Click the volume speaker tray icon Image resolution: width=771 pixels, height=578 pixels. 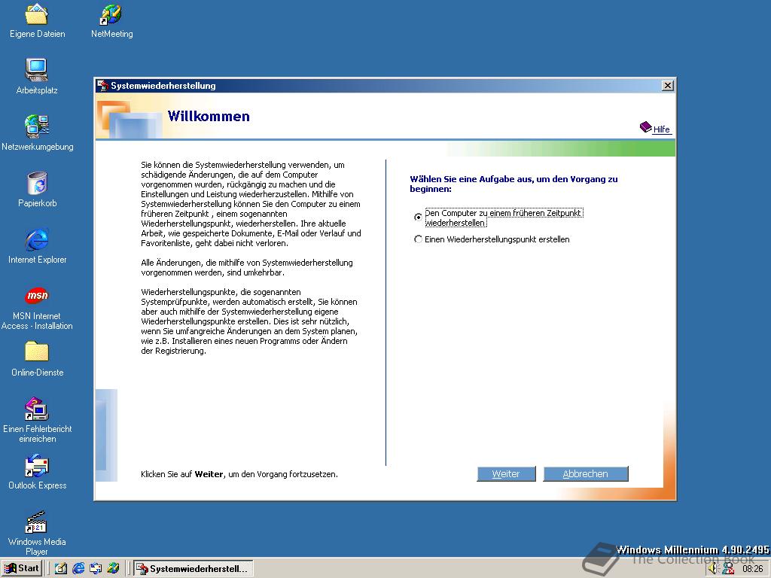[714, 569]
